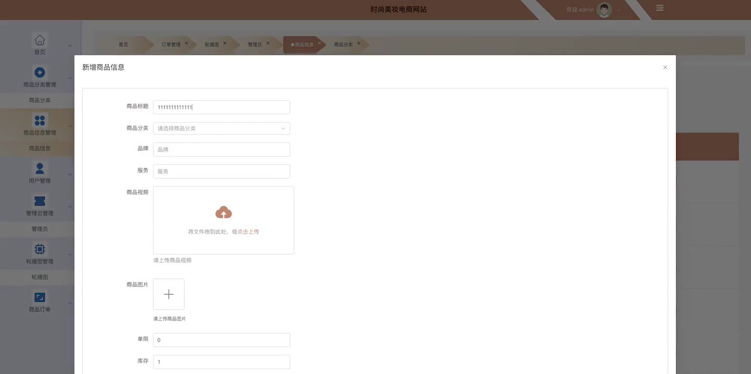Click the 欢迎 admin text

[x=580, y=10]
